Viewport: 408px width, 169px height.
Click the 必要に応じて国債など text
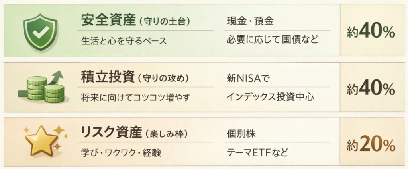point(273,40)
